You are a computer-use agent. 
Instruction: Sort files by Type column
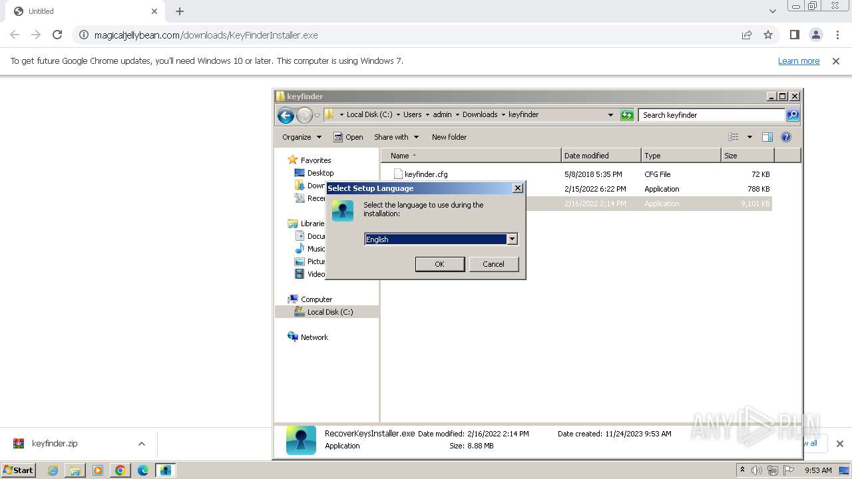681,156
